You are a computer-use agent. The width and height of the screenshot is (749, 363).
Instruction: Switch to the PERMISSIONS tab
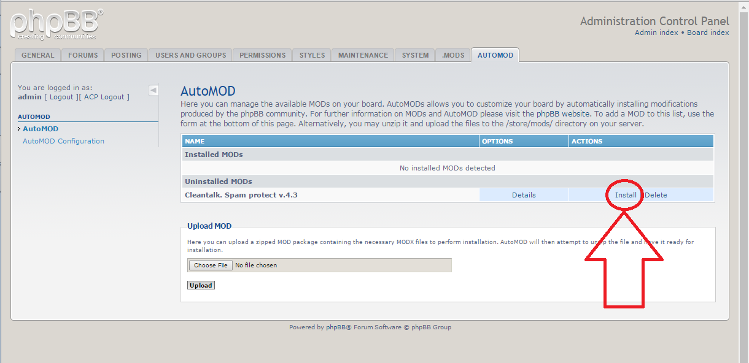pos(262,55)
